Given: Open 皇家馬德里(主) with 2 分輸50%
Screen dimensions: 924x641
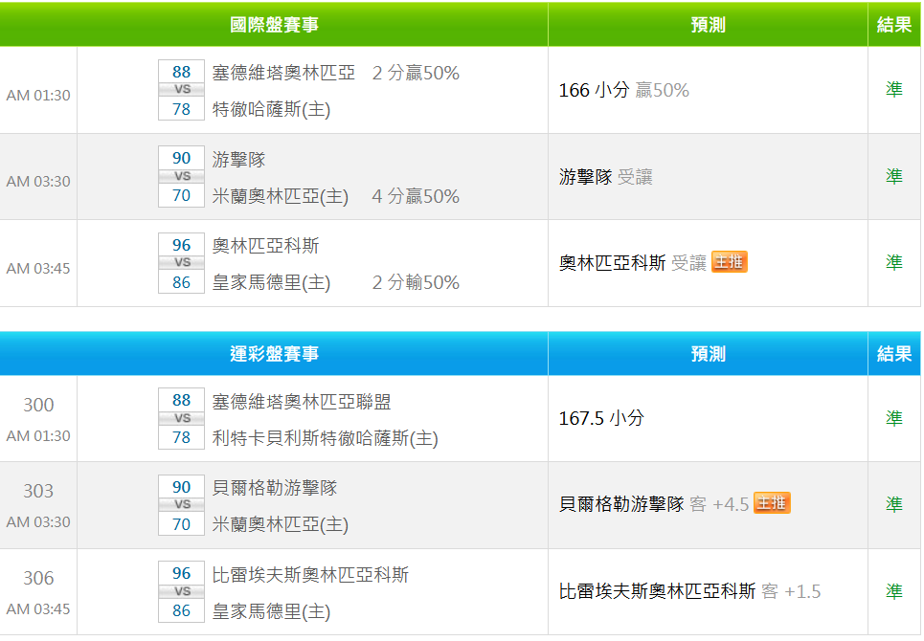Looking at the screenshot, I should click(x=271, y=282).
